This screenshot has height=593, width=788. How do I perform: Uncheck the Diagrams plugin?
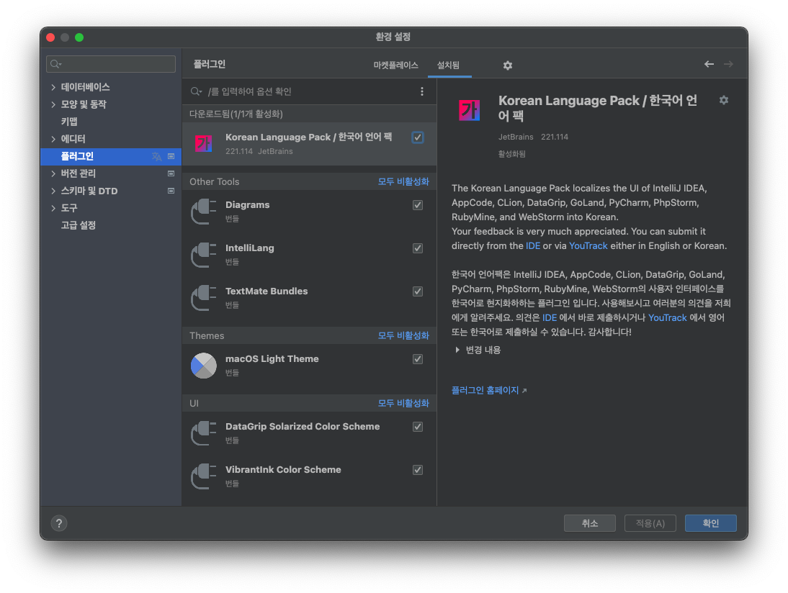418,205
